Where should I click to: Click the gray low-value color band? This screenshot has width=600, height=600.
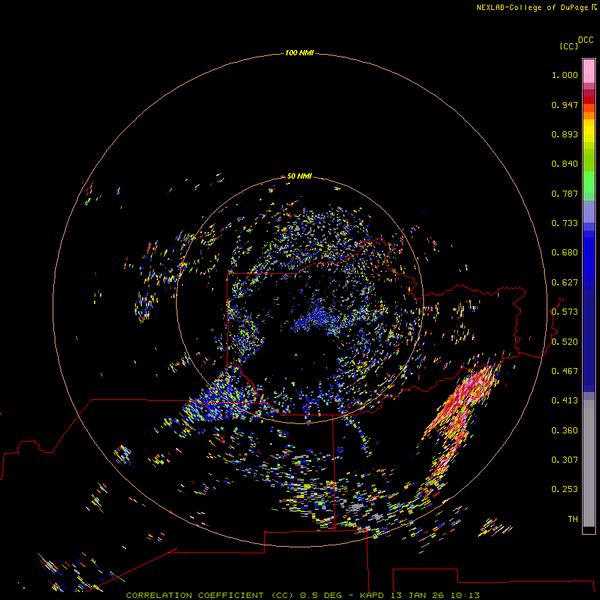589,463
